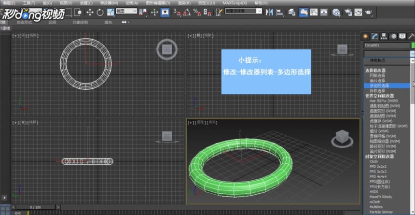Open the reference coordinate system dropdown 视图

(x=126, y=11)
